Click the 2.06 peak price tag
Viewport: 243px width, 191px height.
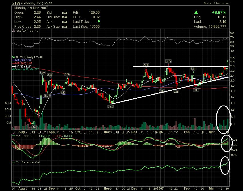(x=67, y=74)
